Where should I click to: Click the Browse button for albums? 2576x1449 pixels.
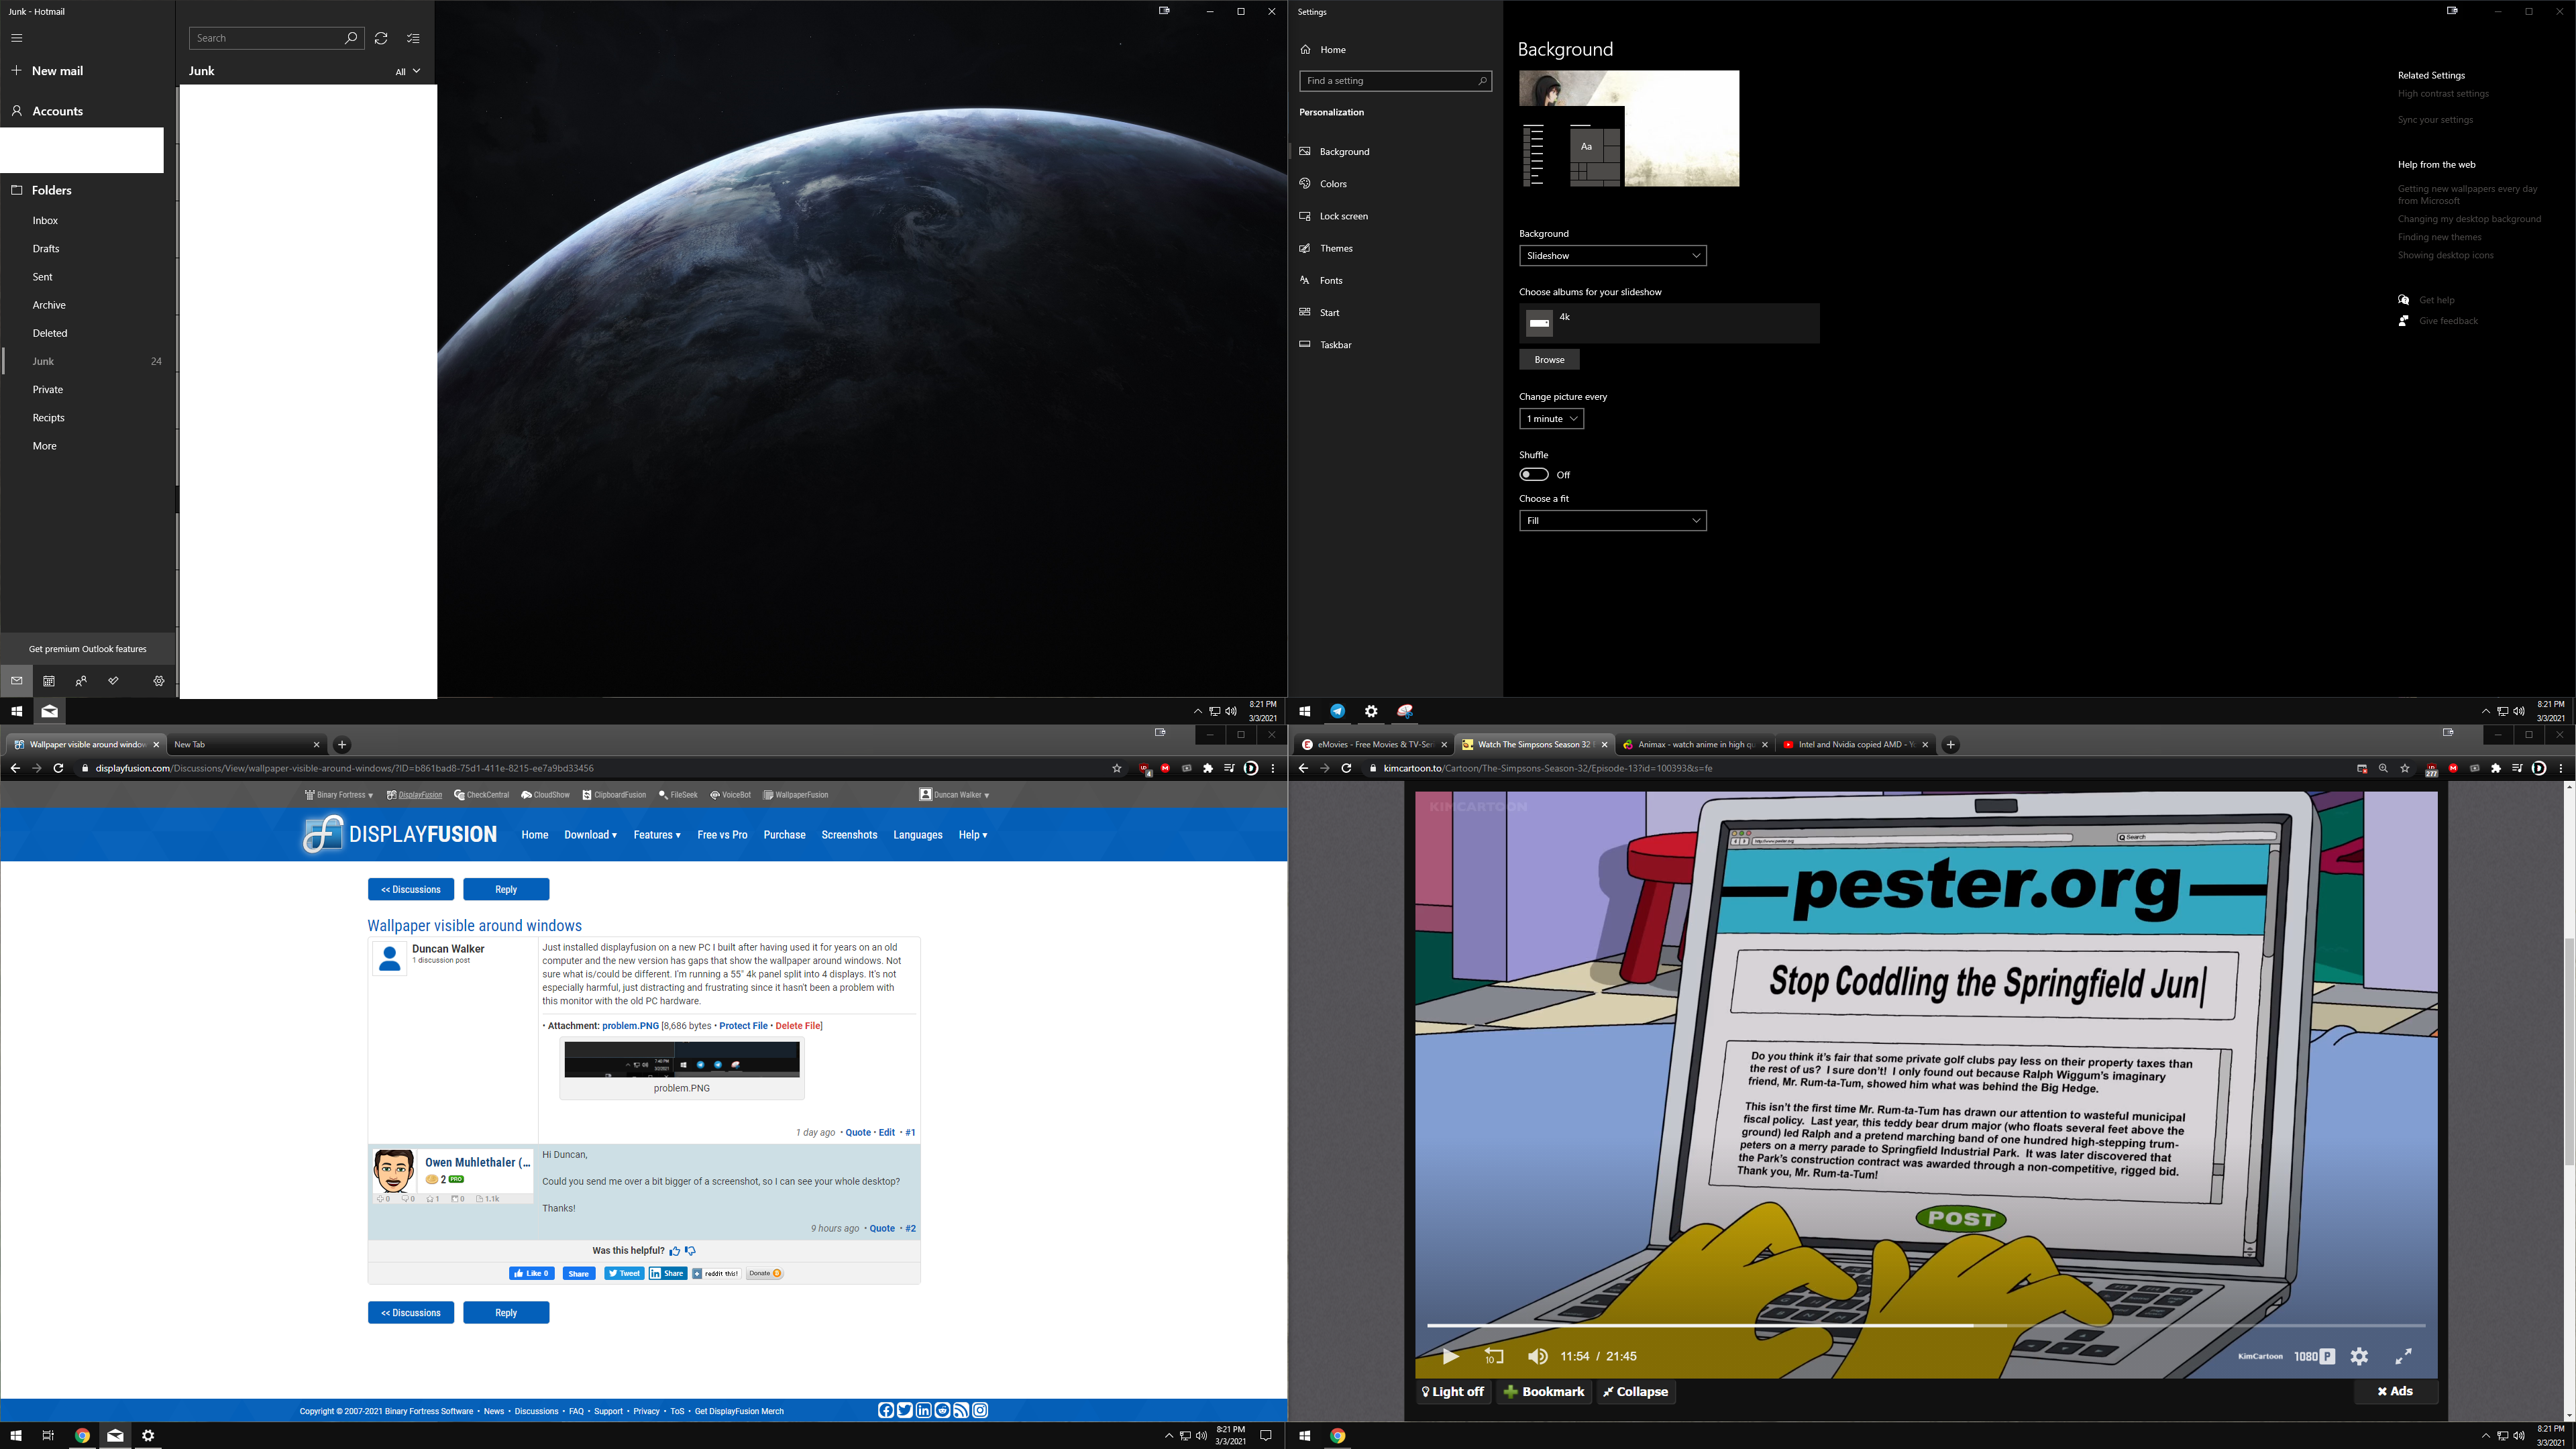click(1549, 360)
